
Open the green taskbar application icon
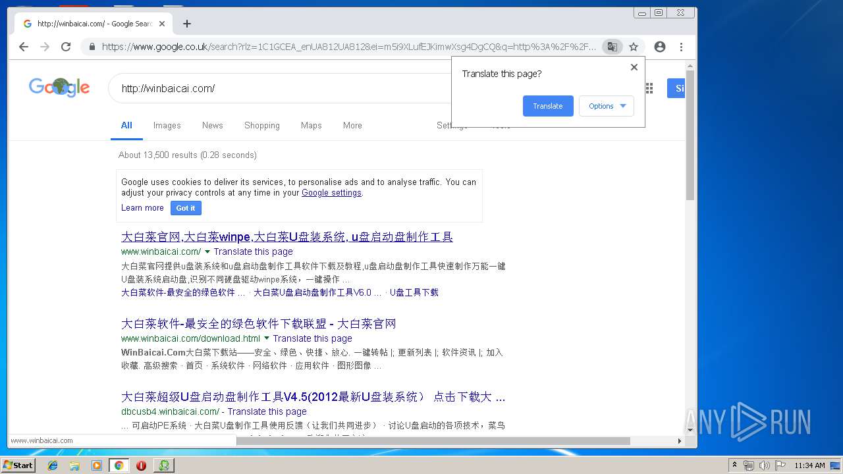tap(164, 465)
